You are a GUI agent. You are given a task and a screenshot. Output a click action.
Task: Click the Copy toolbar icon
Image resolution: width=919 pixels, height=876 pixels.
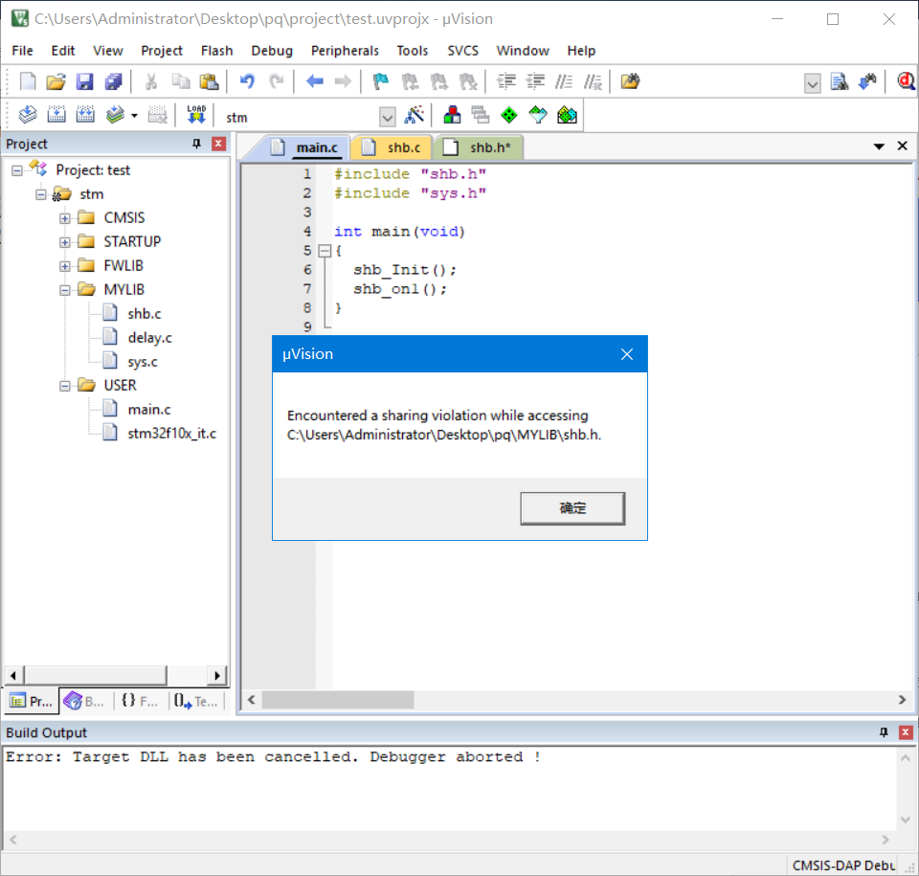(181, 81)
